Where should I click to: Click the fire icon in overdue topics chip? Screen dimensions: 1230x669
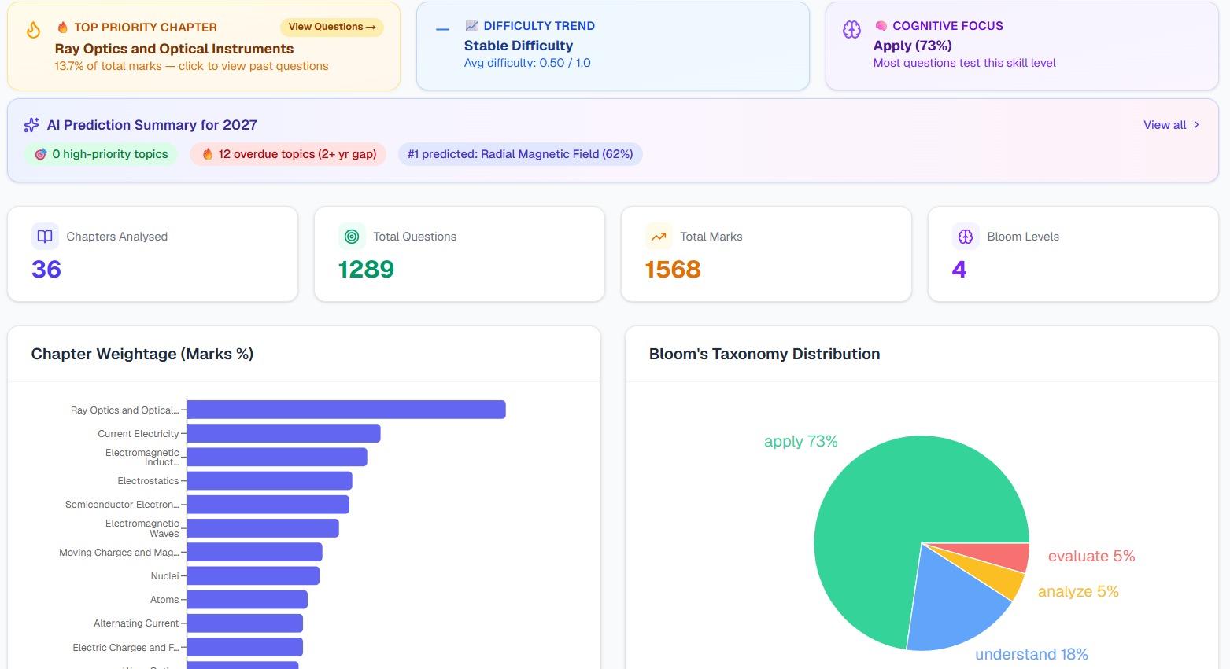coord(208,154)
